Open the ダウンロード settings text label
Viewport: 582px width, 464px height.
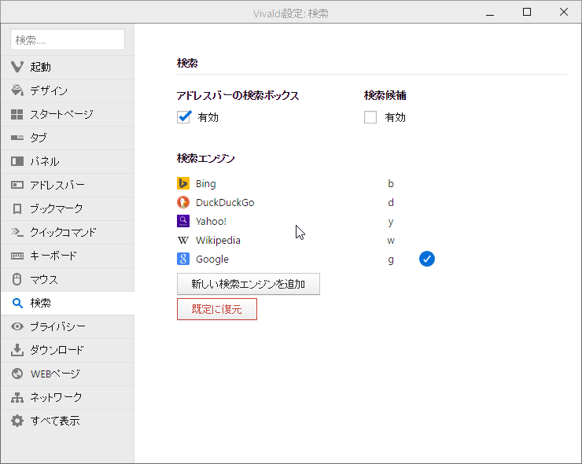[x=57, y=350]
